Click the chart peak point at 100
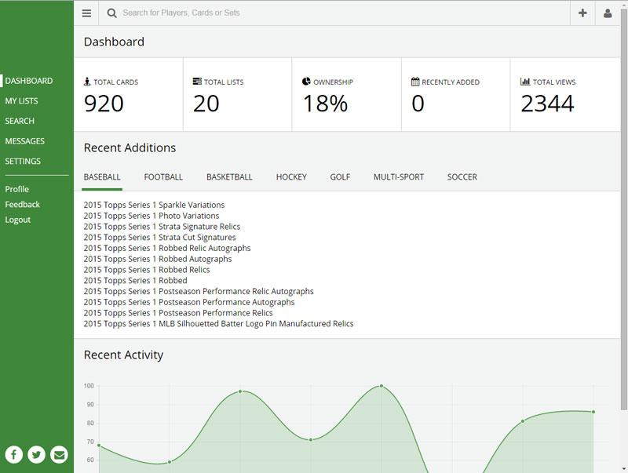Image resolution: width=628 pixels, height=473 pixels. [x=382, y=386]
